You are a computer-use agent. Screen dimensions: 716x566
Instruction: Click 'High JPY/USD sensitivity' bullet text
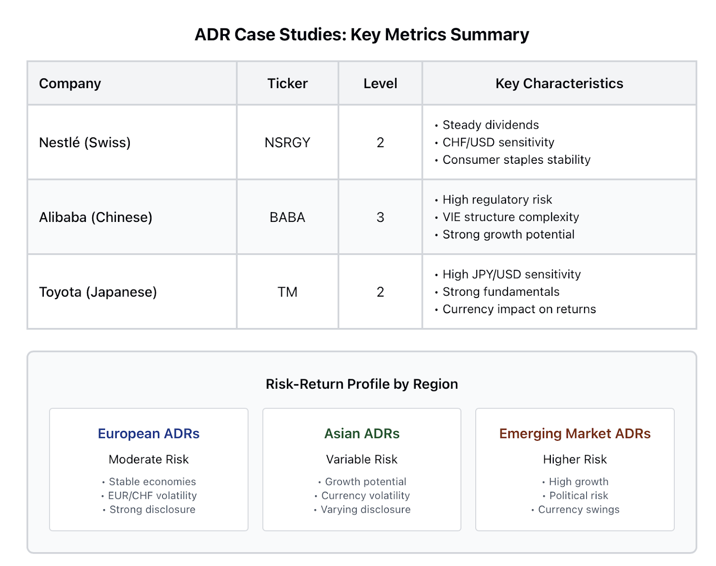511,274
